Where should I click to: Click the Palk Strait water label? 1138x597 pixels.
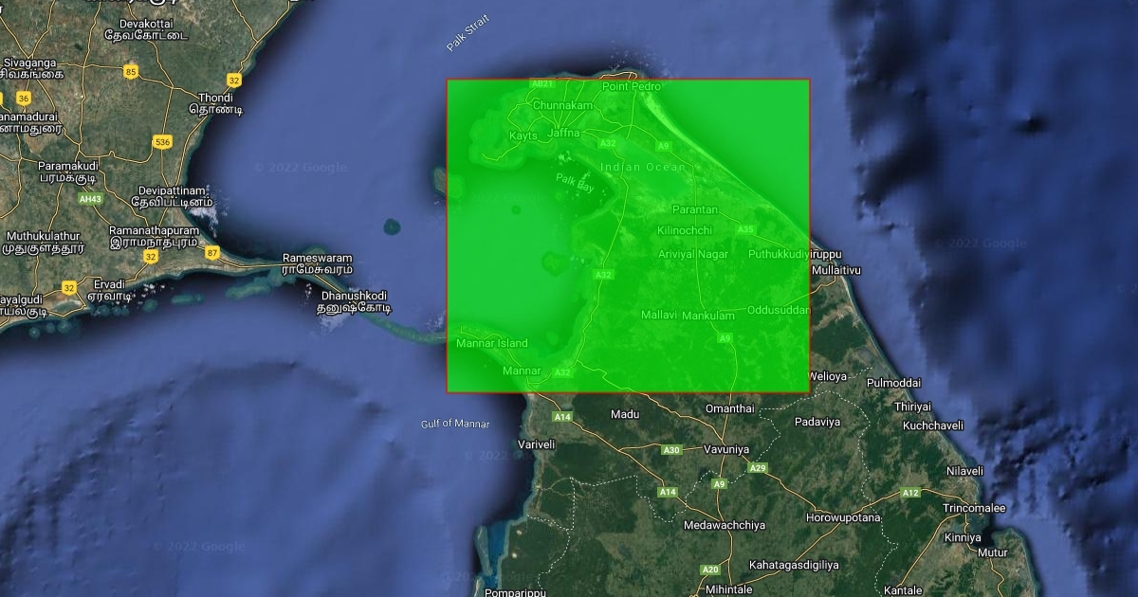pos(468,32)
